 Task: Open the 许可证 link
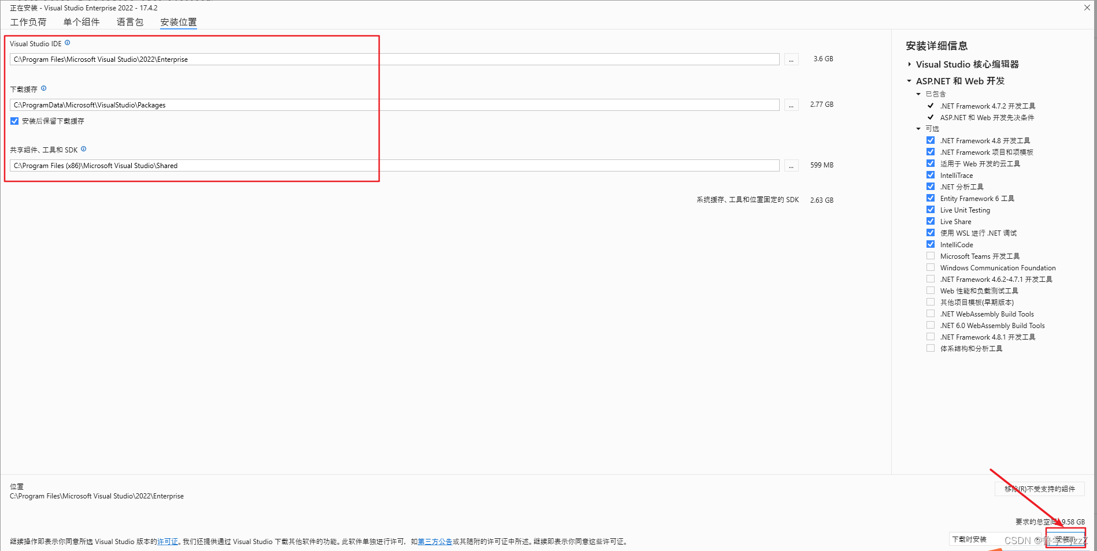[168, 542]
